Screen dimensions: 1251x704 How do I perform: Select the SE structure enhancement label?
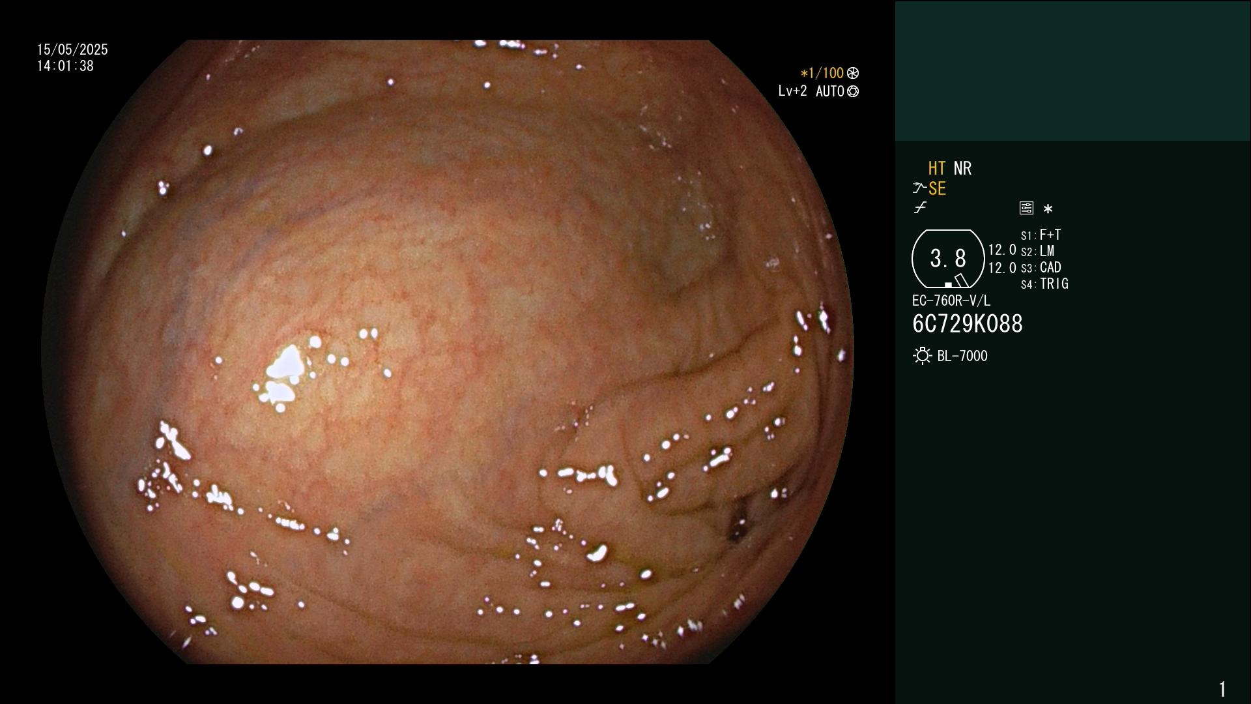(937, 189)
